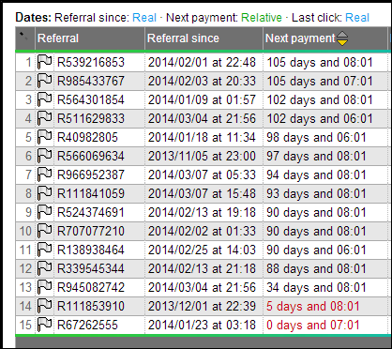Click payment '97 days and 08:01'
This screenshot has width=392, height=349.
tap(316, 156)
